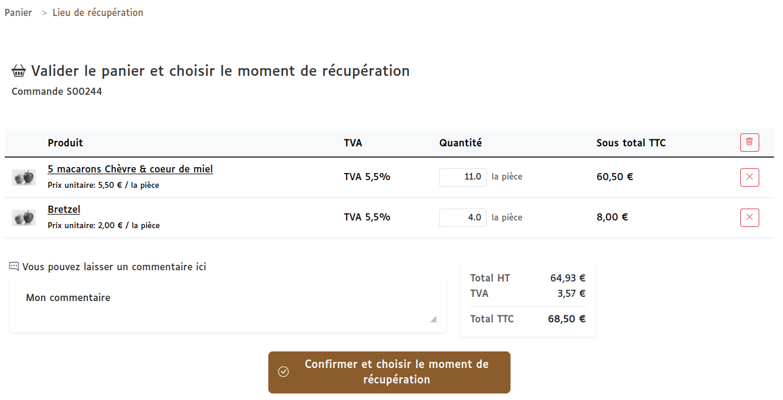783x400 pixels.
Task: Click the Quantité column header
Action: [x=461, y=143]
